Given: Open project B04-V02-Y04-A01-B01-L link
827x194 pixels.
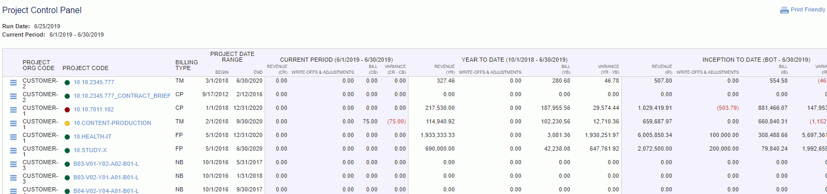Looking at the screenshot, I should 106,191.
